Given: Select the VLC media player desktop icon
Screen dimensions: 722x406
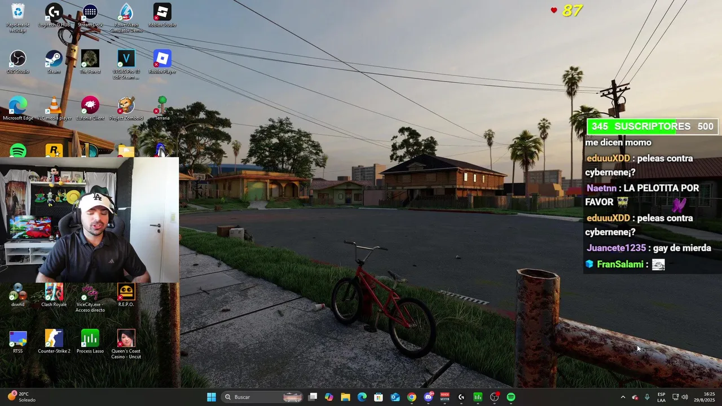Looking at the screenshot, I should [54, 108].
